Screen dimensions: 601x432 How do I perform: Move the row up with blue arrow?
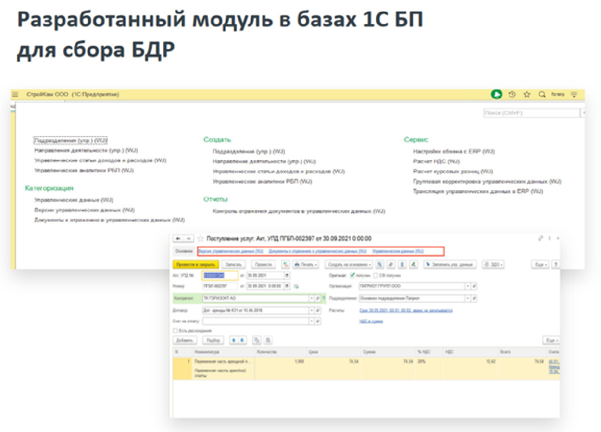point(234,340)
